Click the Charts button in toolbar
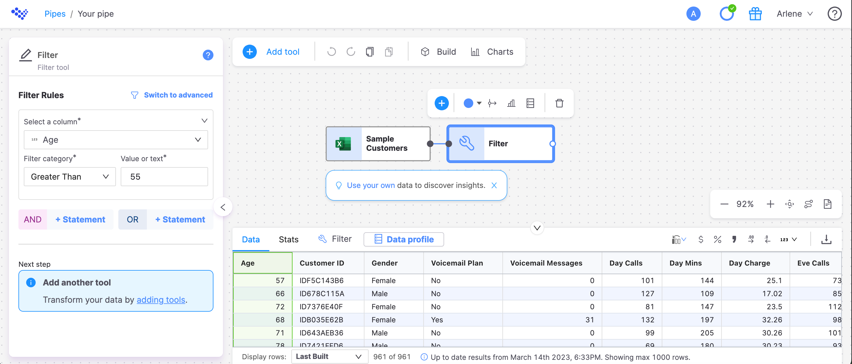This screenshot has height=364, width=852. tap(492, 52)
